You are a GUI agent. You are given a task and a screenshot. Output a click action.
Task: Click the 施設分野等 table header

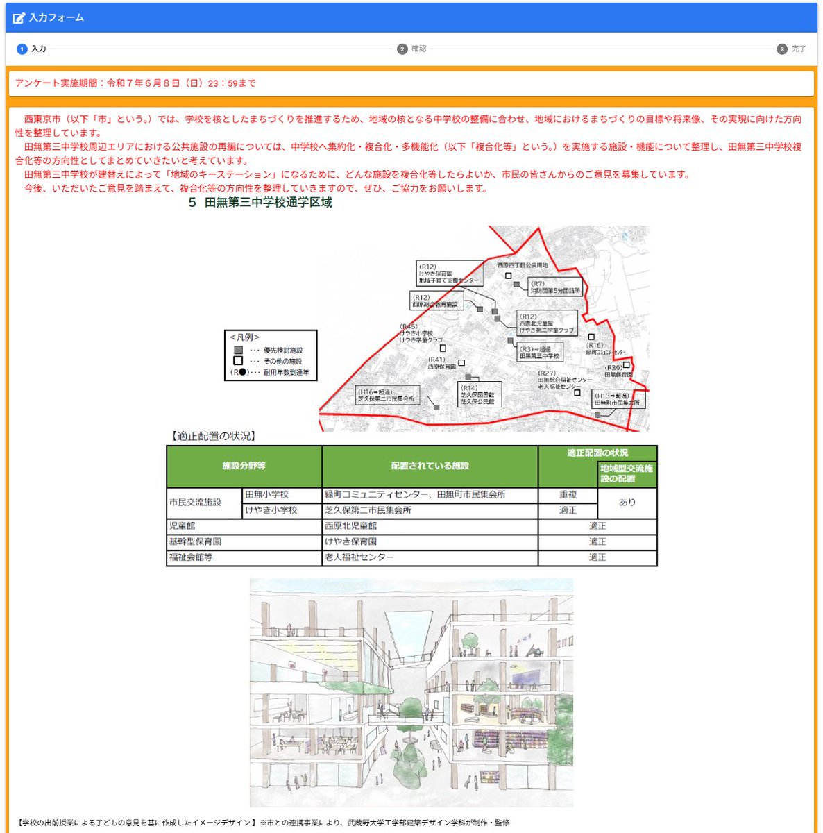[x=244, y=466]
